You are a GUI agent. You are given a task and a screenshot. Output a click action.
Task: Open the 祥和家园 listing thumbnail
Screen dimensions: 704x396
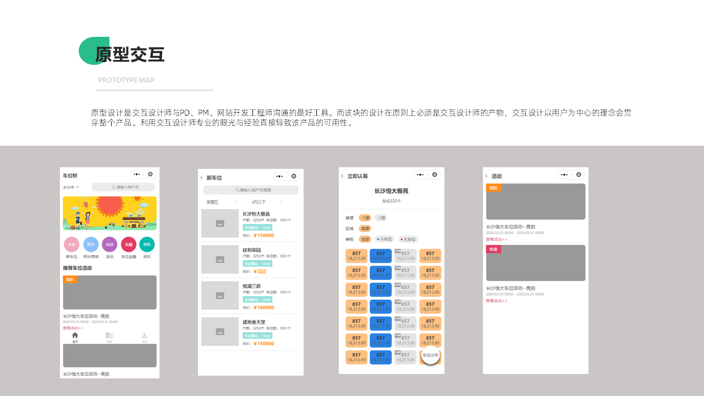tap(219, 259)
